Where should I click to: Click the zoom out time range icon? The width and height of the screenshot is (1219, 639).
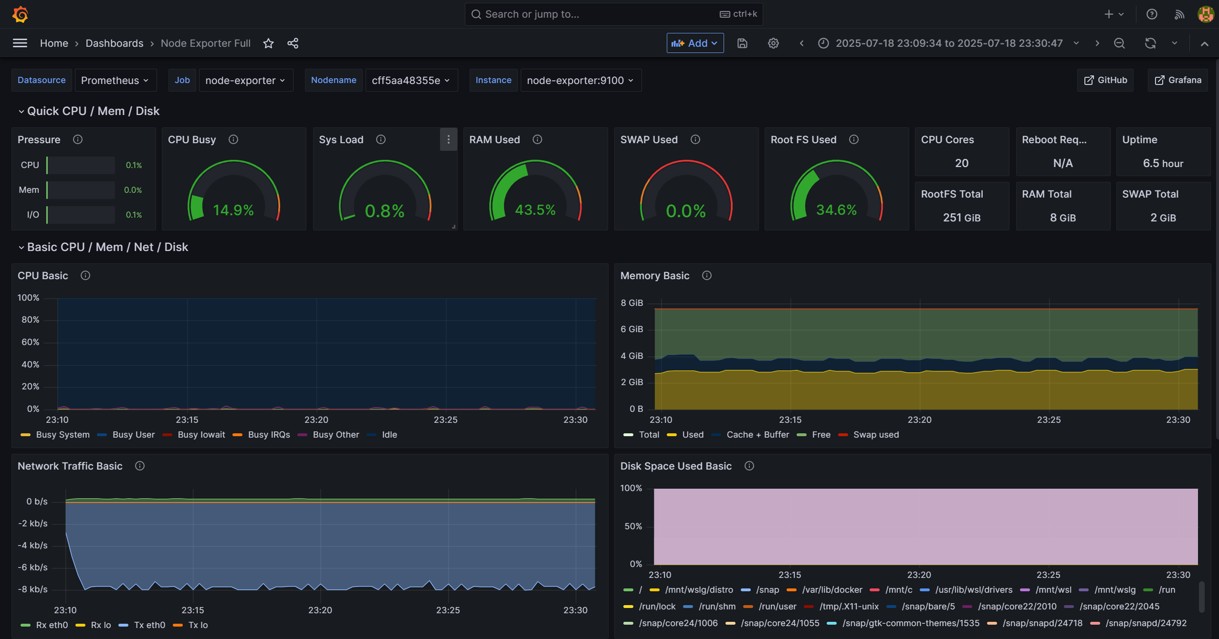point(1119,43)
